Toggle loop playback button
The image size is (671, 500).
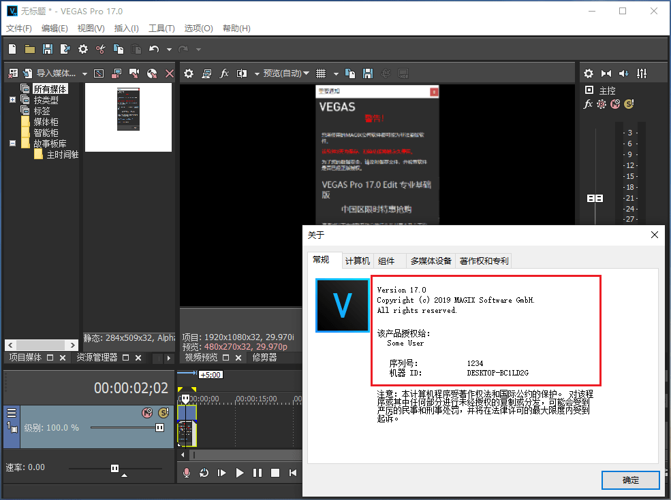[x=204, y=473]
